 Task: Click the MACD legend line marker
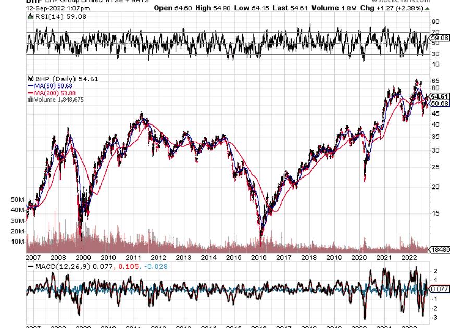click(x=30, y=267)
